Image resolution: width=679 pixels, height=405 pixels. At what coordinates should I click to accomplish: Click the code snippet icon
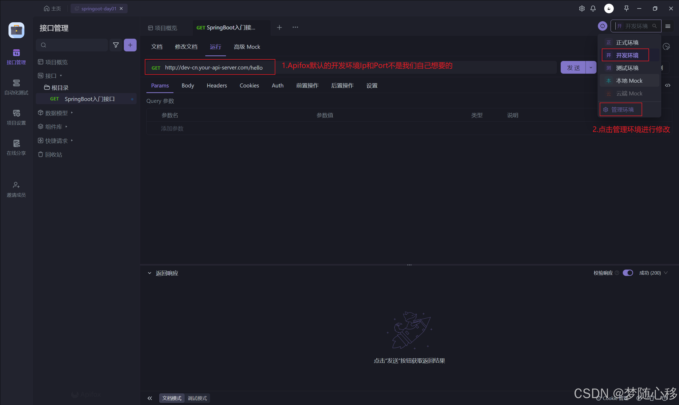click(x=668, y=85)
